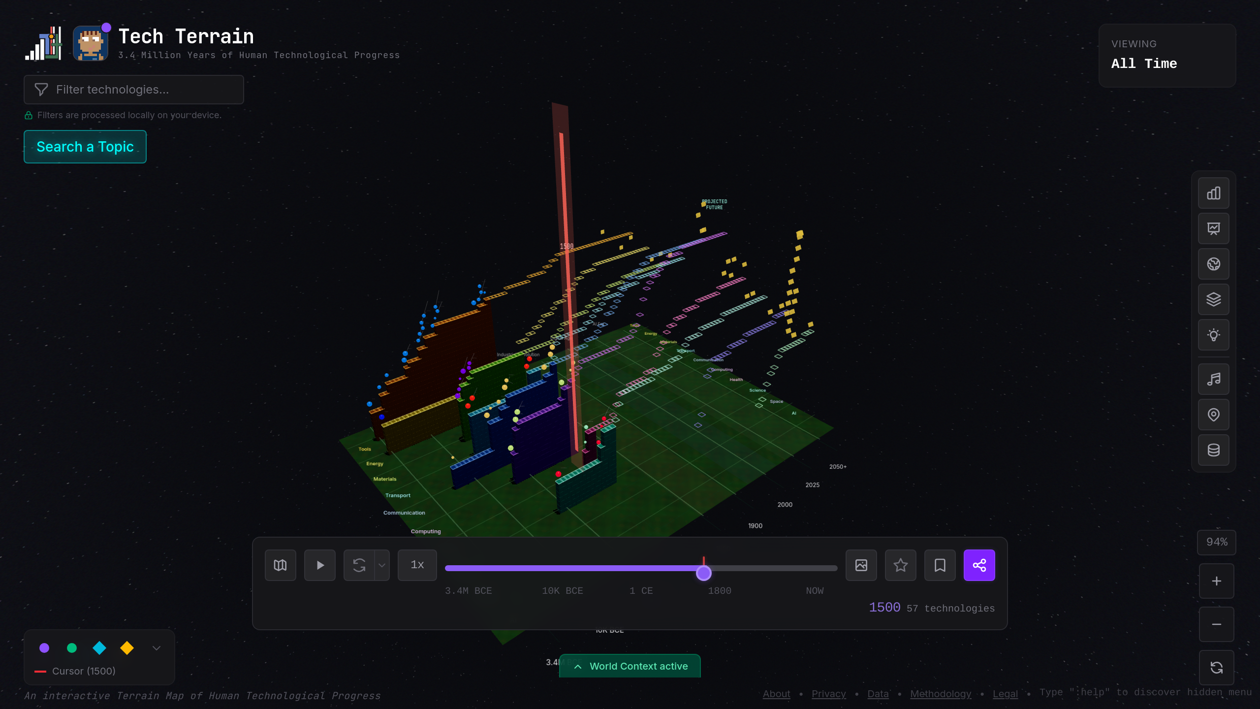
Task: Open the layers icon in right sidebar
Action: pyautogui.click(x=1213, y=299)
